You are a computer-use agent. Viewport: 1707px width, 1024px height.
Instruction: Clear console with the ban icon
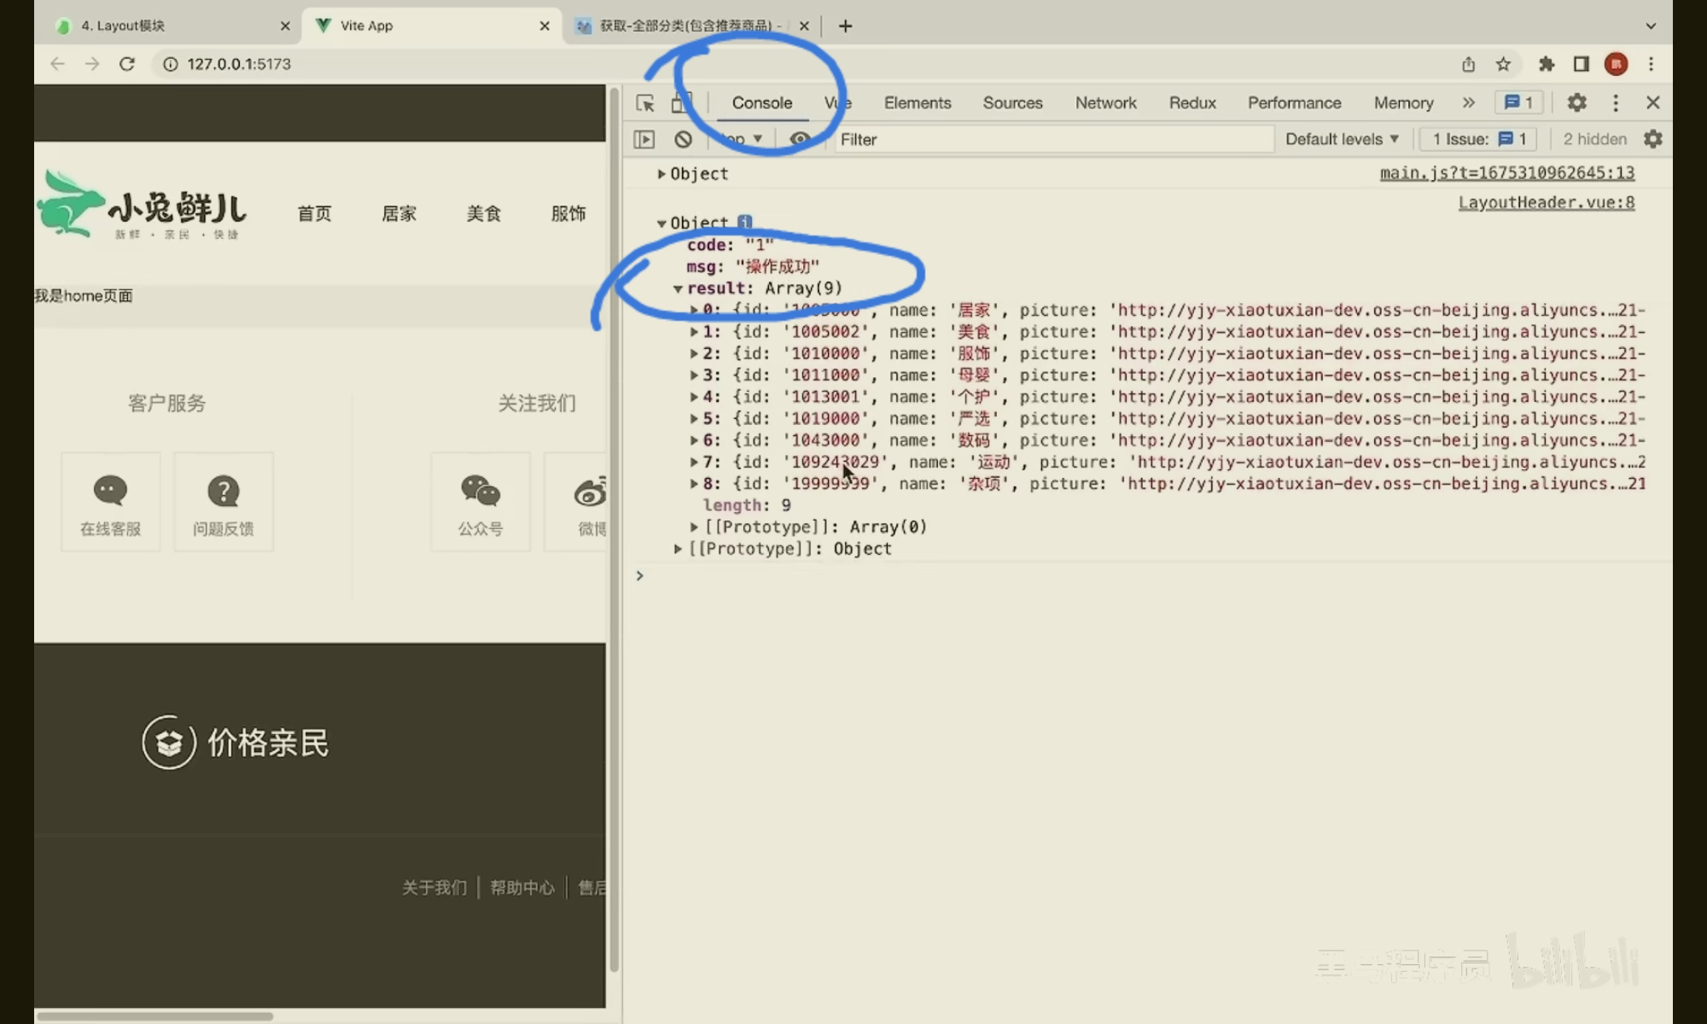[x=683, y=139]
